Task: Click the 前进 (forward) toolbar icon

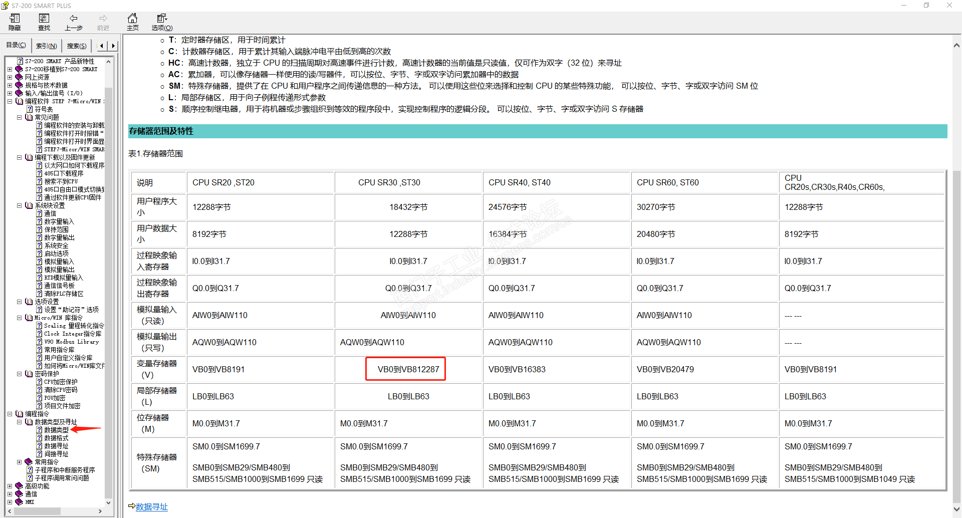Action: click(103, 19)
